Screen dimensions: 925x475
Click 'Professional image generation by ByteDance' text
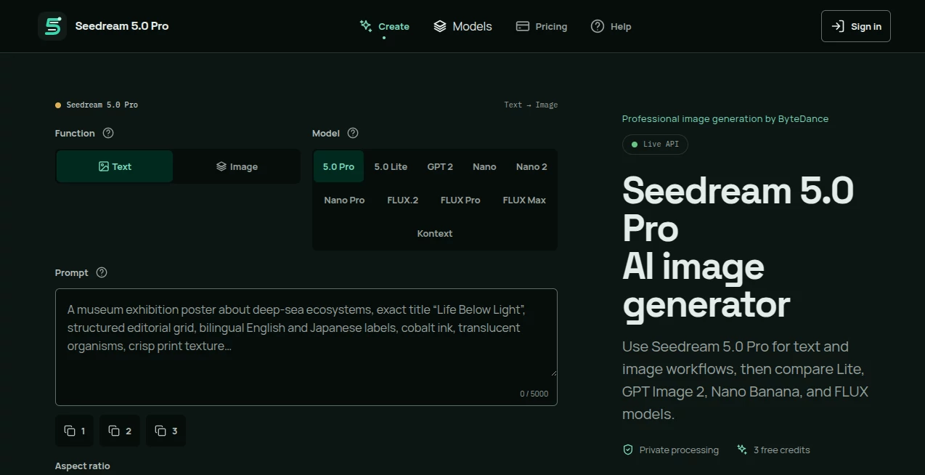(725, 118)
